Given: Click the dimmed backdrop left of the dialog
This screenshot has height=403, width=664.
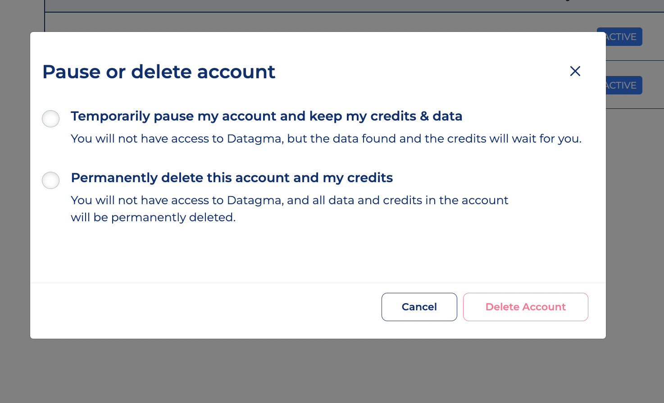Looking at the screenshot, I should (14, 202).
